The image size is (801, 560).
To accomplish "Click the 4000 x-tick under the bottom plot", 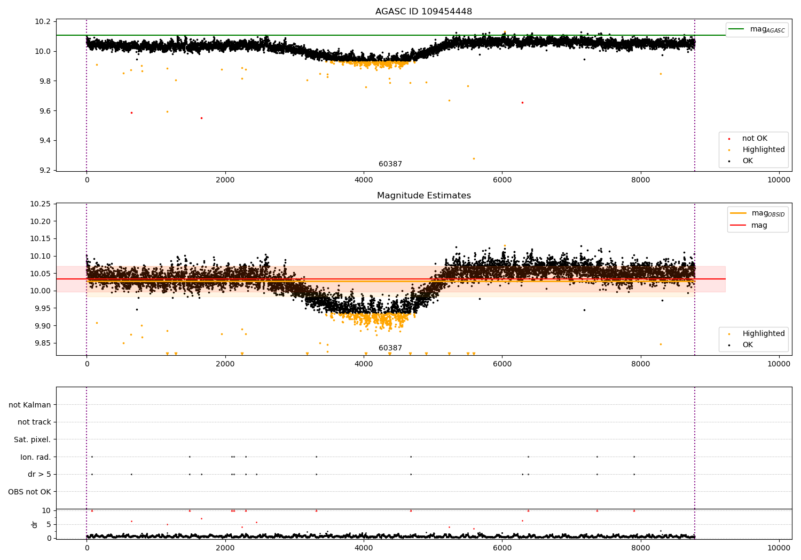I will pos(364,548).
